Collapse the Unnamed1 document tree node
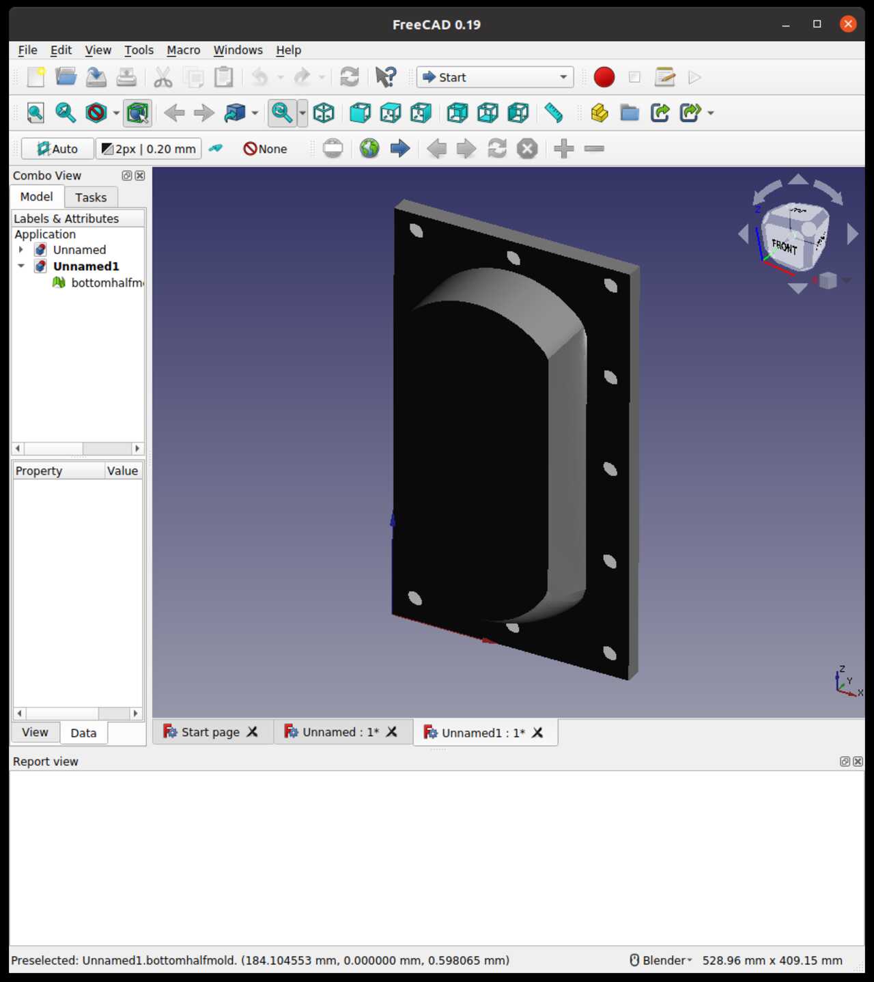Screen dimensions: 874x982 tap(21, 266)
